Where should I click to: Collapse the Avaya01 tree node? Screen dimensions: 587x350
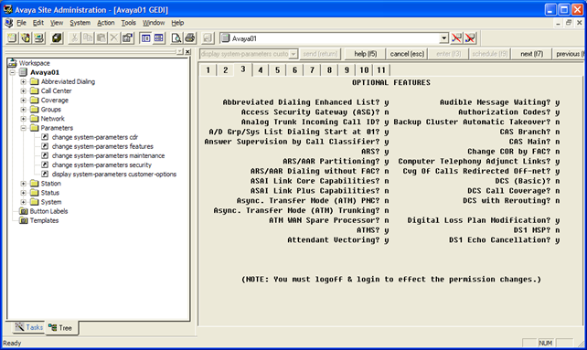coord(13,72)
